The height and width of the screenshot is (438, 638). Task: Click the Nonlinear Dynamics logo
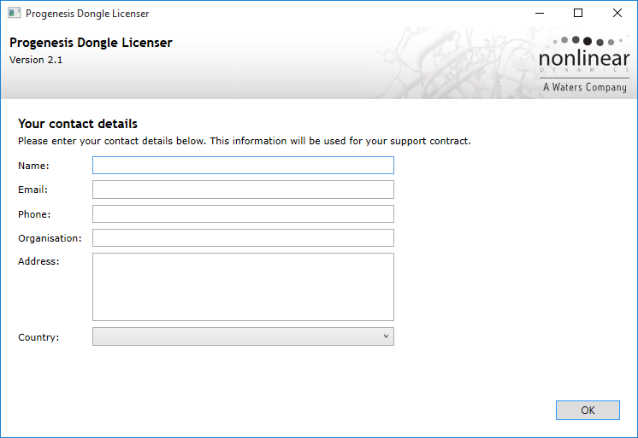point(584,64)
